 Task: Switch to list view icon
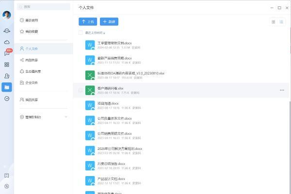[281, 22]
